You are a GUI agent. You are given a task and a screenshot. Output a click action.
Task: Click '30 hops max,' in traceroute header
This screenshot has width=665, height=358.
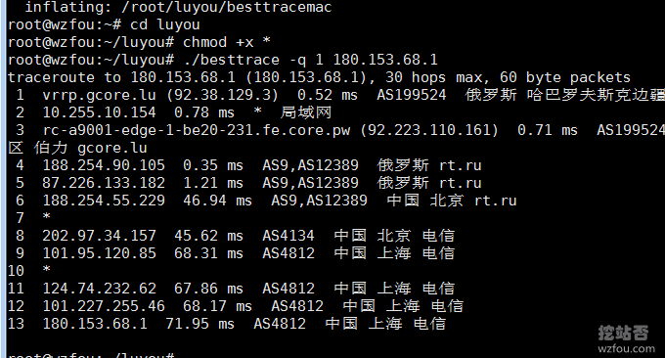click(438, 77)
